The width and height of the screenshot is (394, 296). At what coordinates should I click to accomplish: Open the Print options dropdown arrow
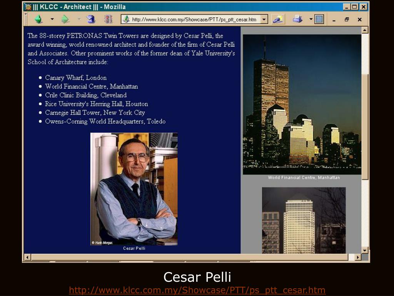311,19
